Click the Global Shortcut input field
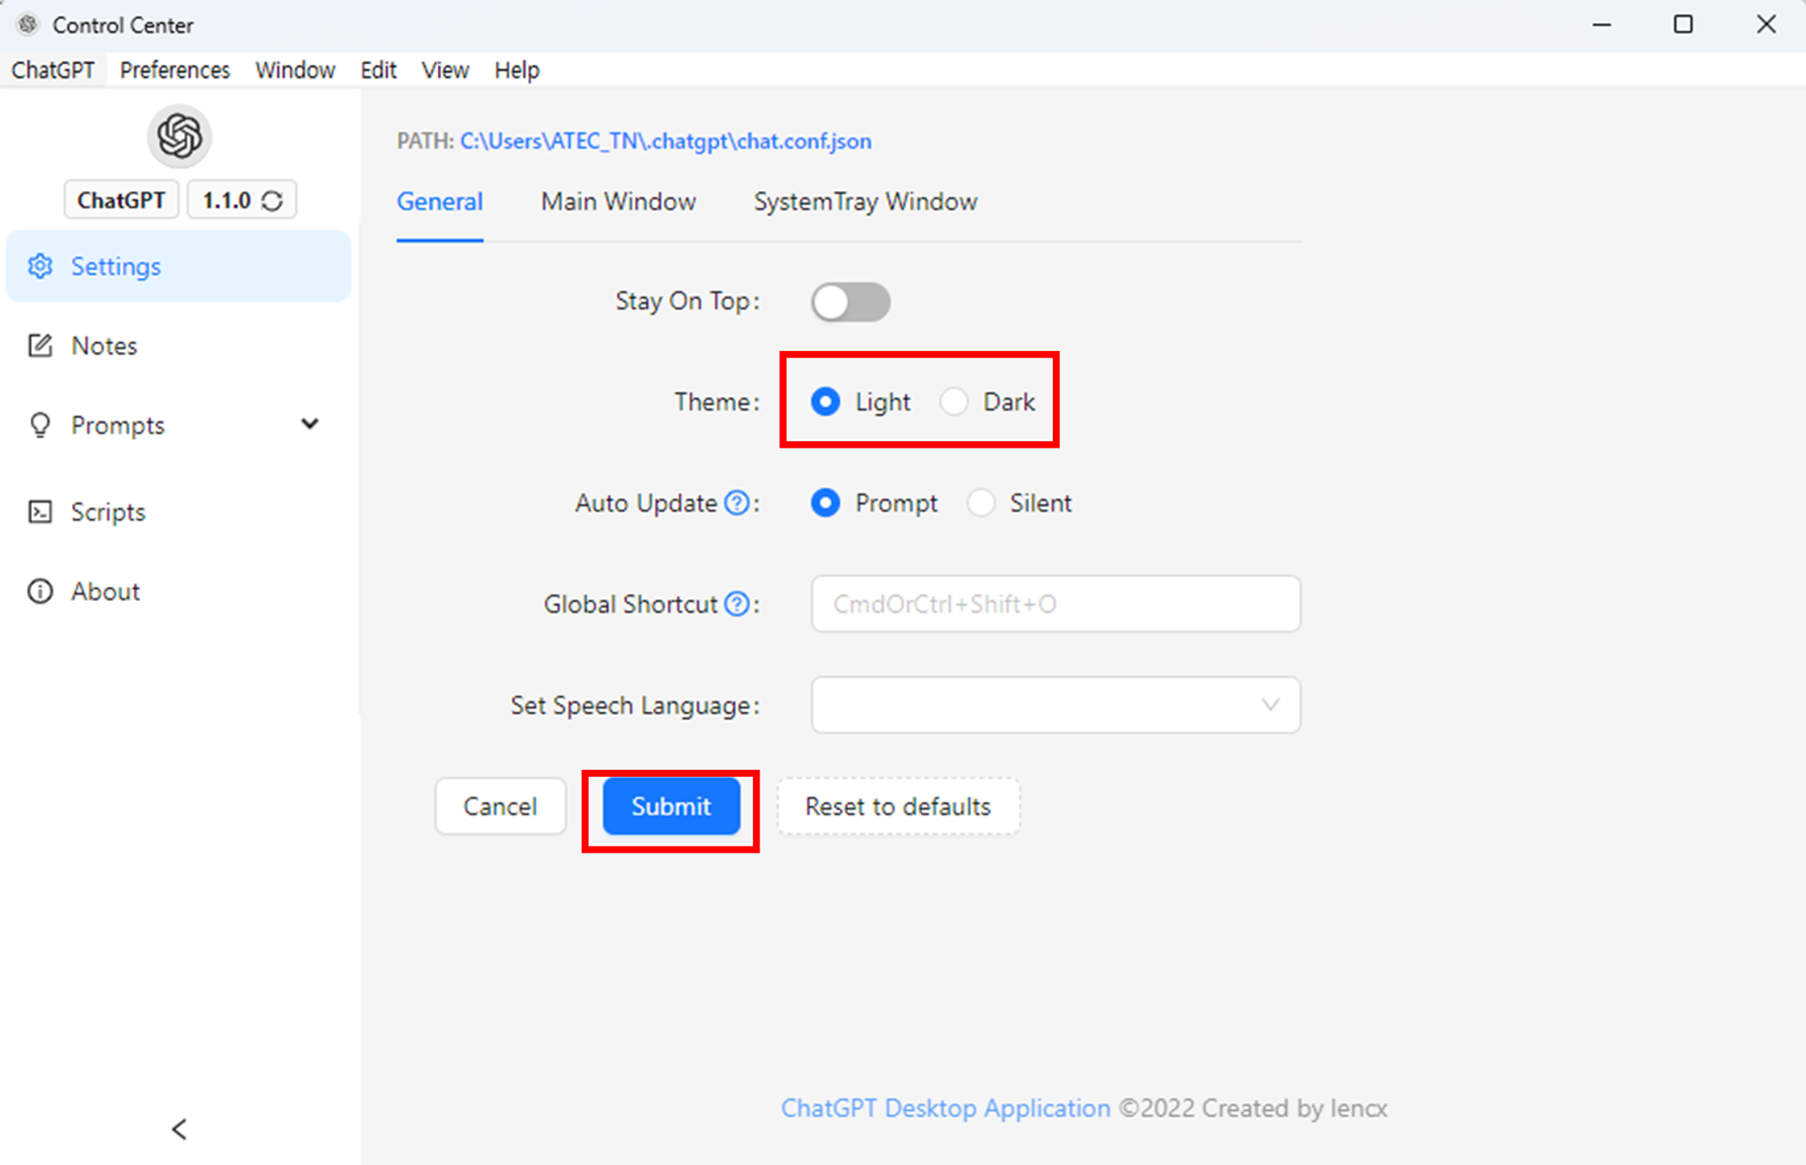 [x=1056, y=604]
